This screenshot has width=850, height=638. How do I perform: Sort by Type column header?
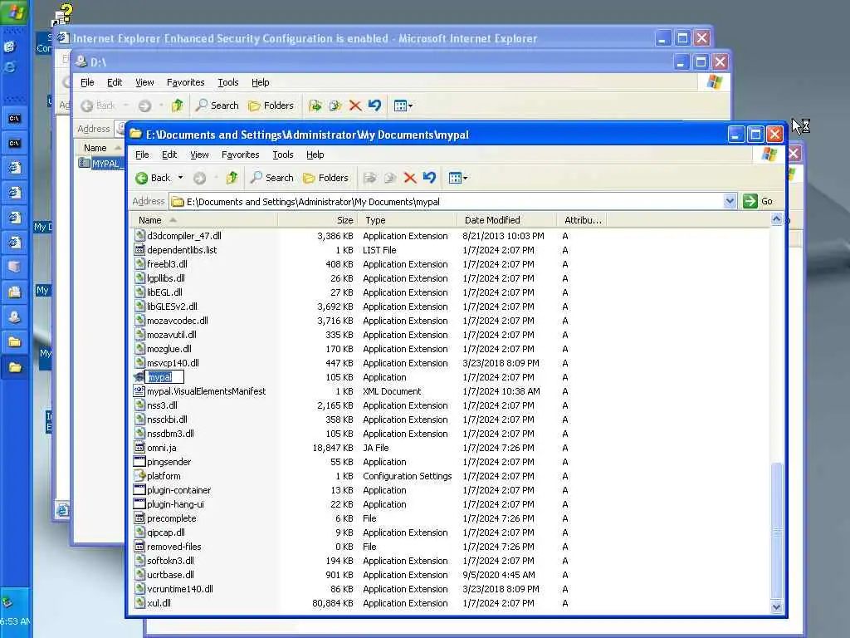[407, 220]
